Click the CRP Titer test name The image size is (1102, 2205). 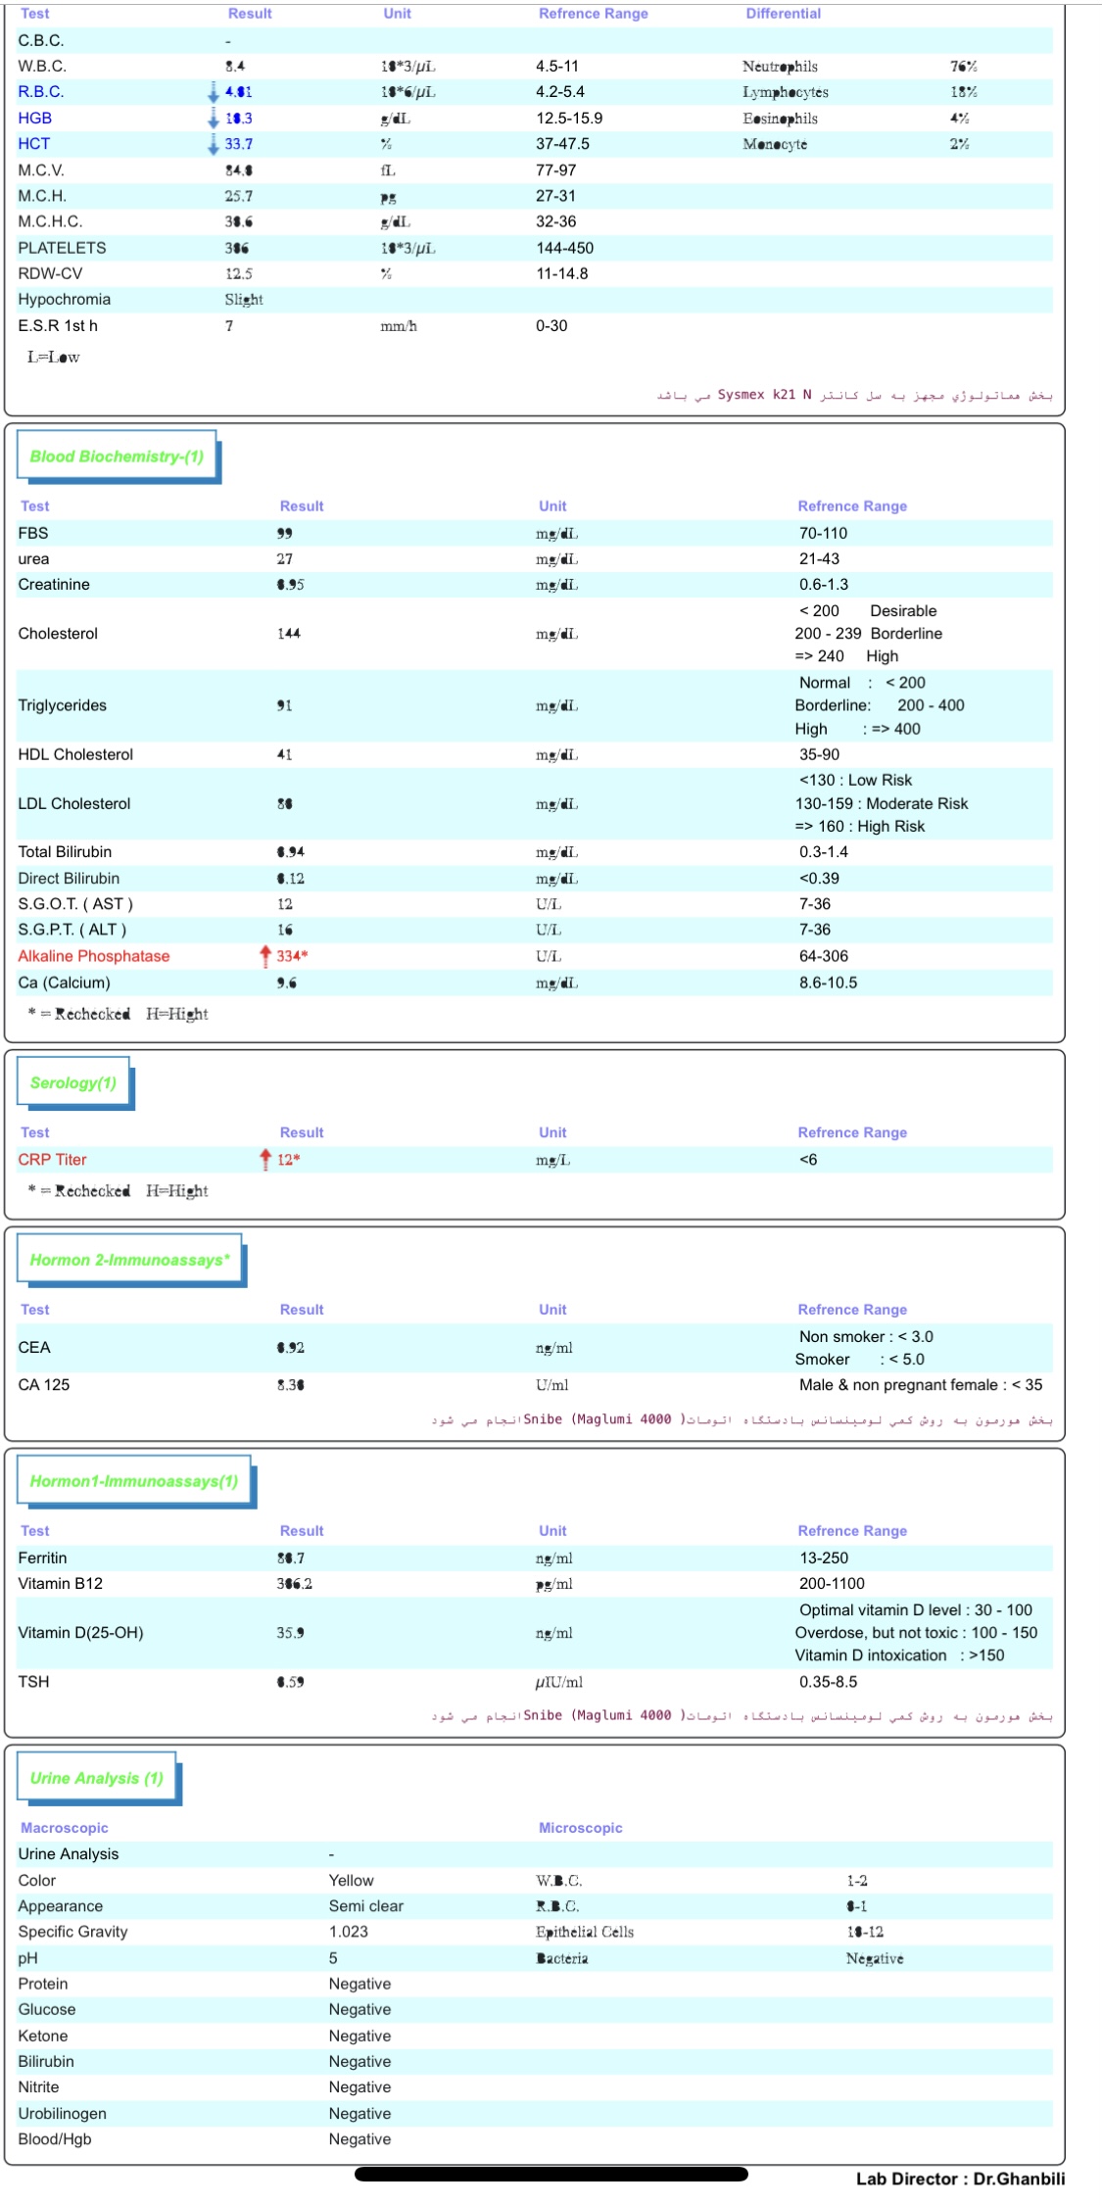(x=53, y=1160)
